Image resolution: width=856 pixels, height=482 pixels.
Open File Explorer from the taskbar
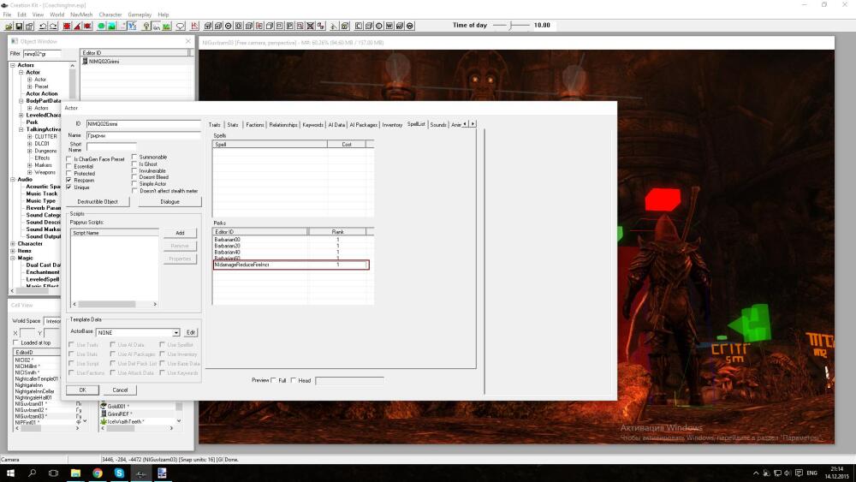coord(75,473)
